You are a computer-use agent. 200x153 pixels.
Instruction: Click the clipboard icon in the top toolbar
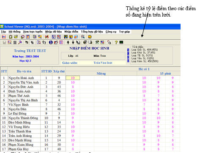pos(11,37)
